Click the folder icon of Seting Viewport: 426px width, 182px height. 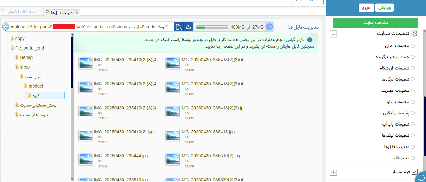[x=17, y=57]
